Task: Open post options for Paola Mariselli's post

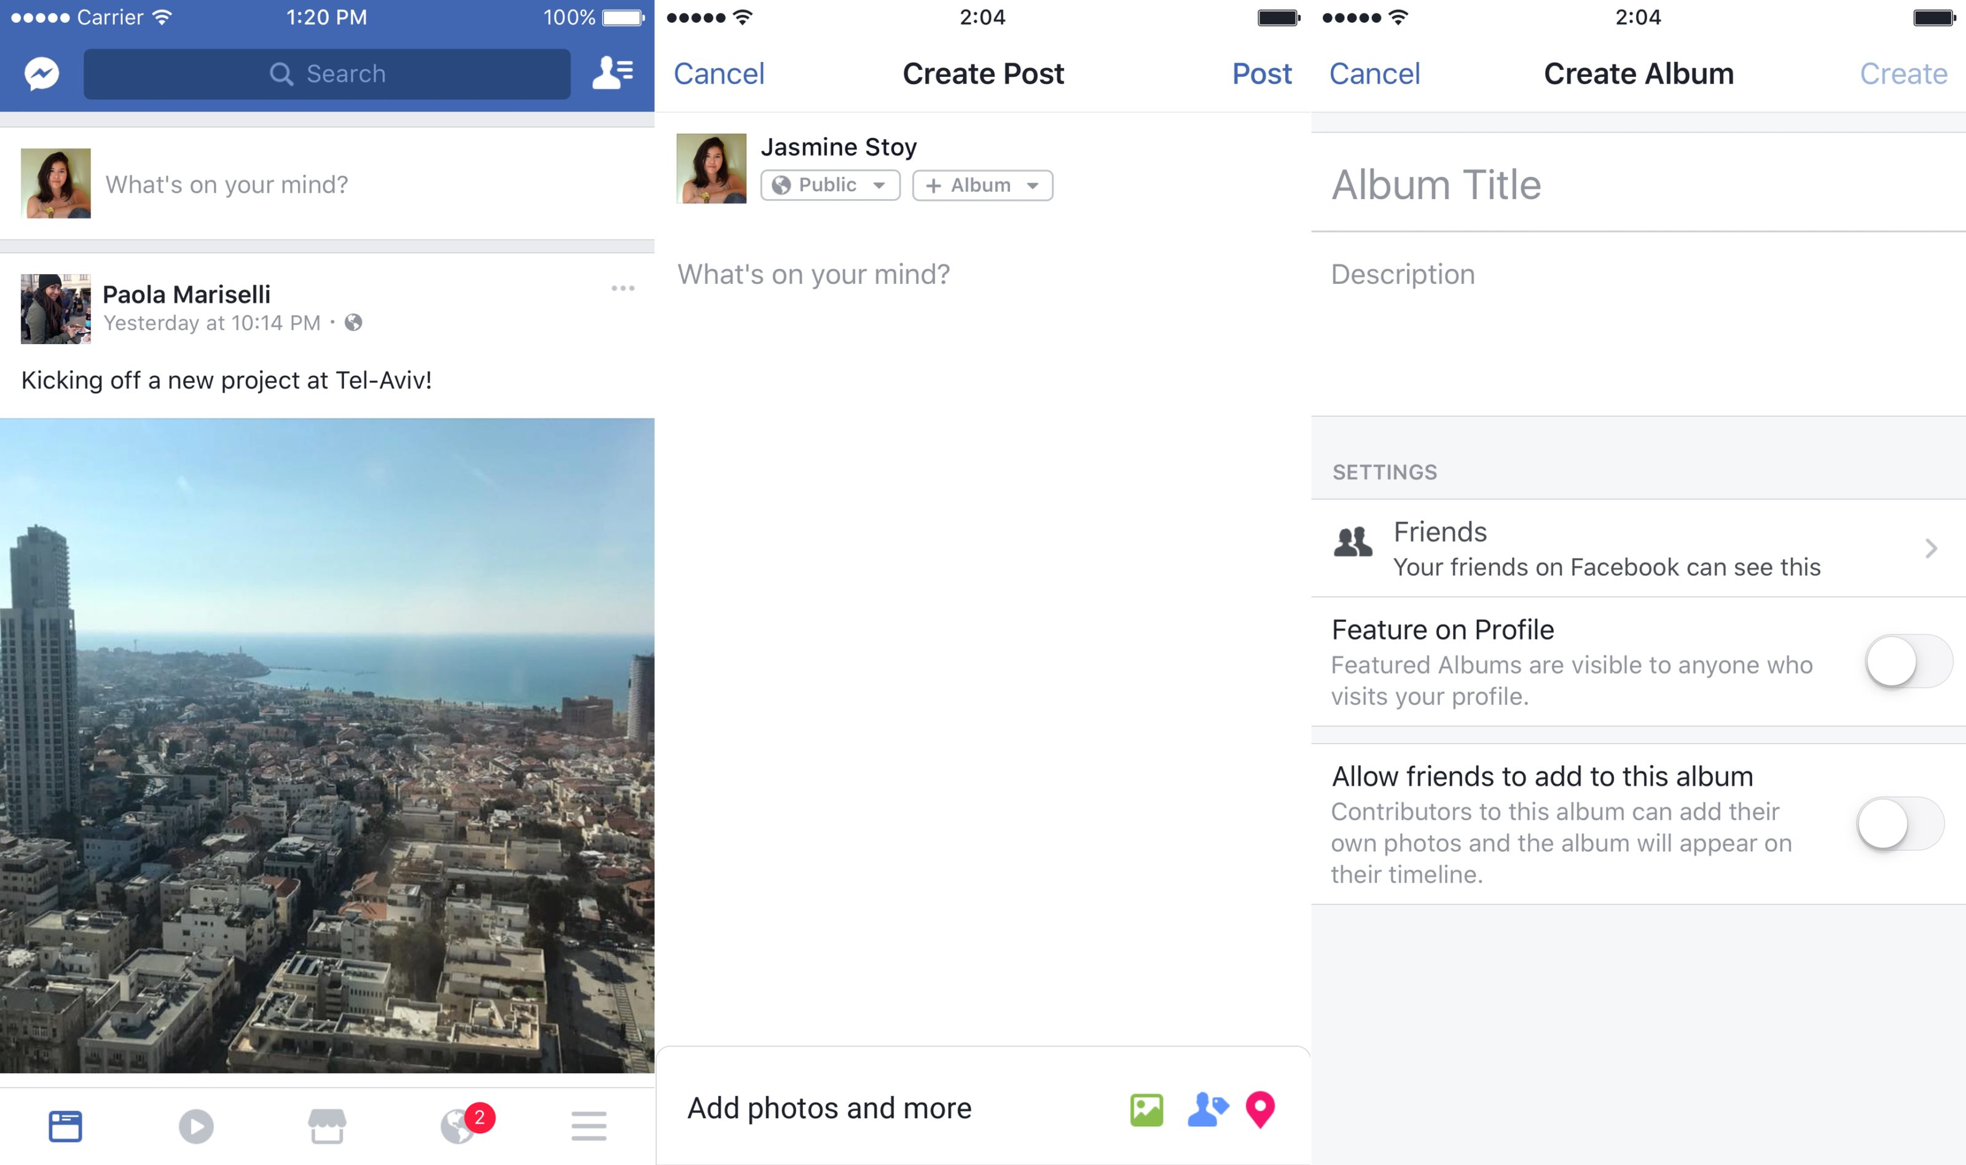Action: (x=623, y=288)
